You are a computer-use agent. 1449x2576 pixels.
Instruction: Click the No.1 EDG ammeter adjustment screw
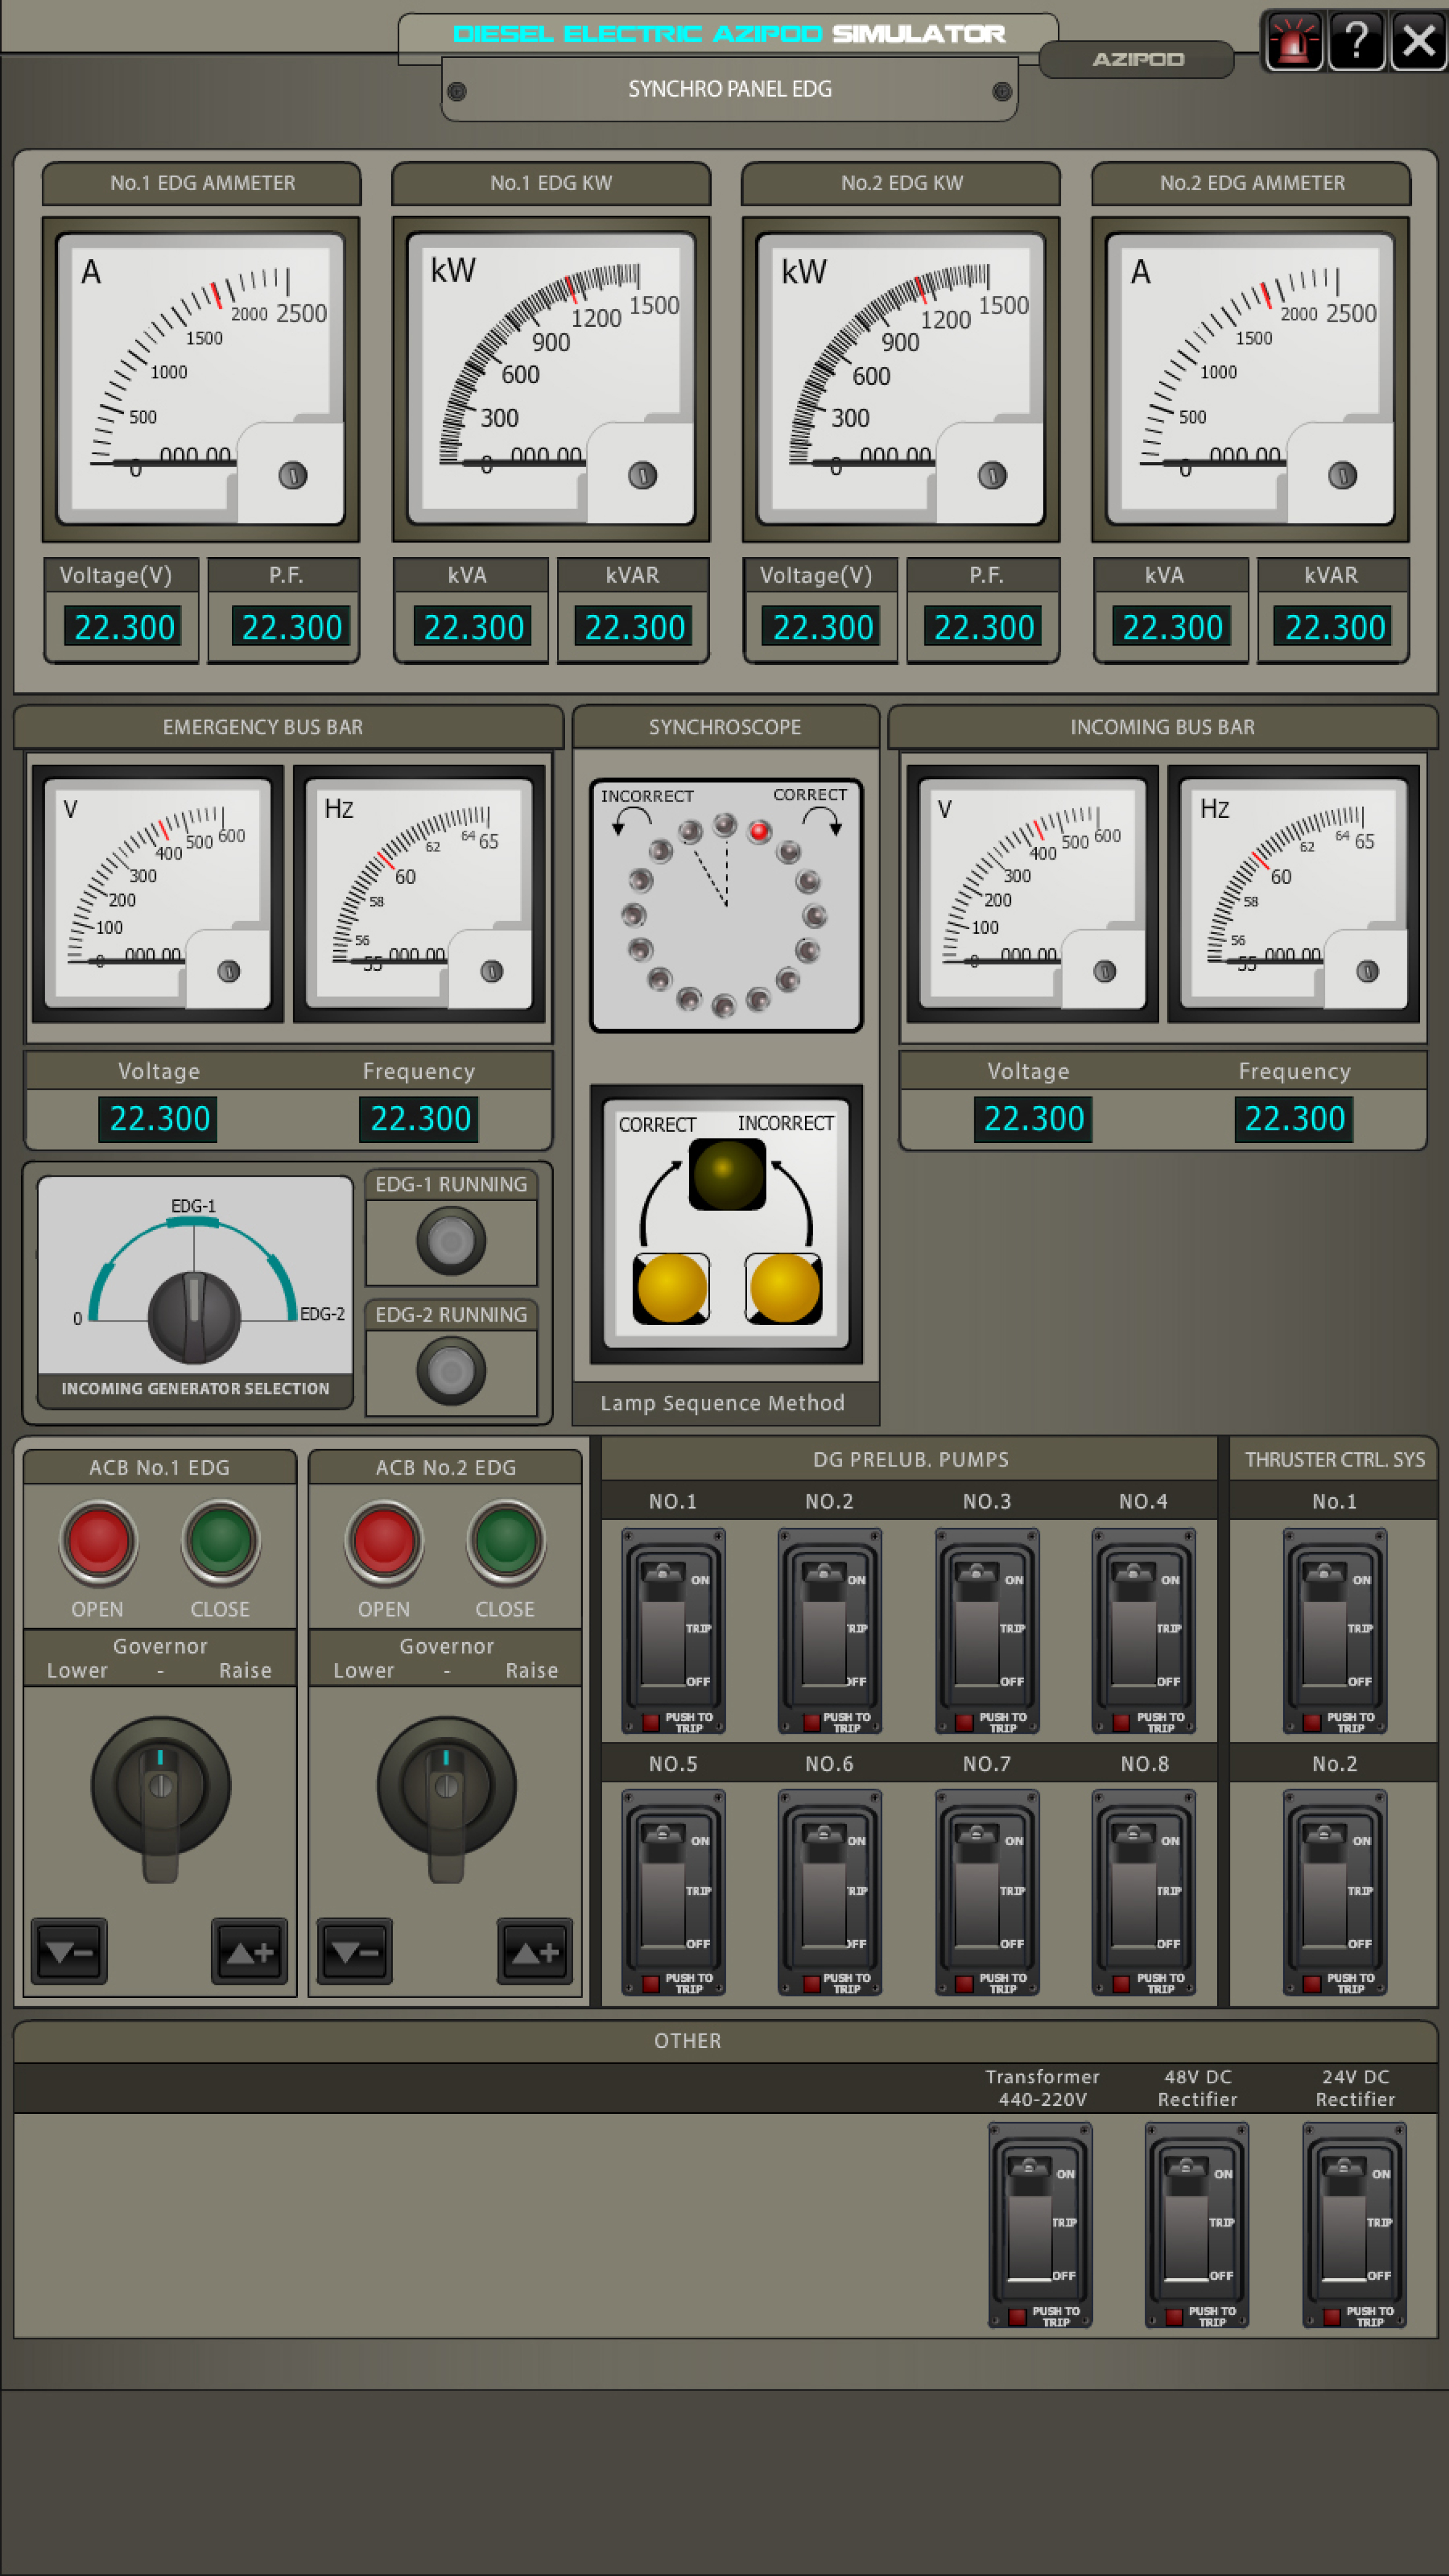(x=292, y=475)
